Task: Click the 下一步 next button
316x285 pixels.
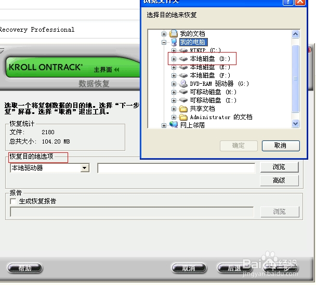Action: (281, 268)
